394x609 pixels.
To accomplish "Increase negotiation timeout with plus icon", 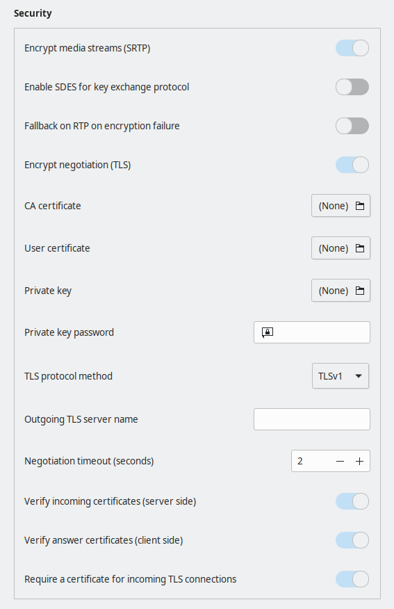I will [x=359, y=461].
